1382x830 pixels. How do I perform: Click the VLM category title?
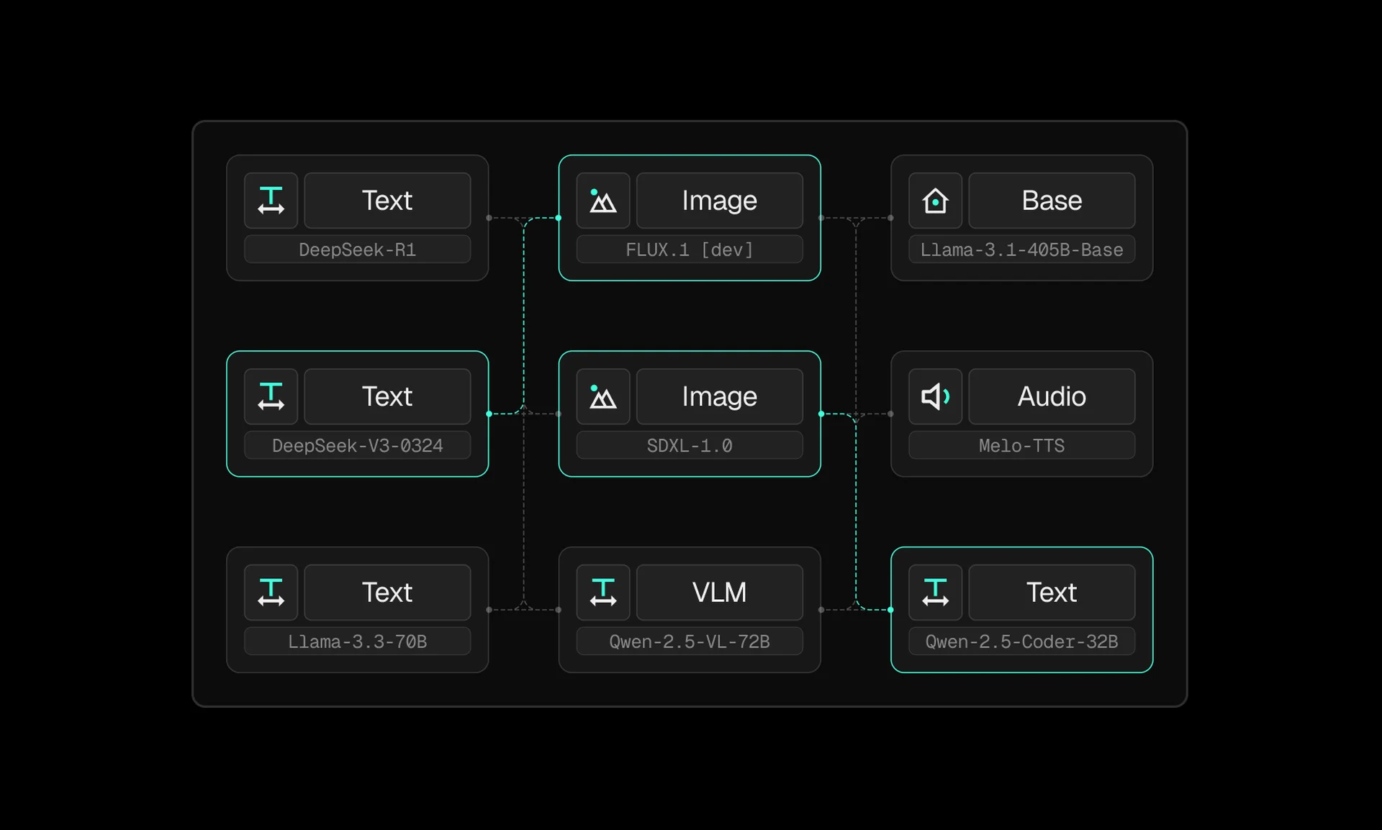click(x=719, y=593)
